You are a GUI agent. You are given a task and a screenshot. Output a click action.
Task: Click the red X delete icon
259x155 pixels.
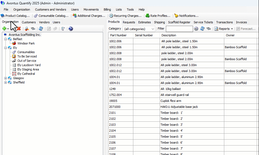click(x=19, y=28)
